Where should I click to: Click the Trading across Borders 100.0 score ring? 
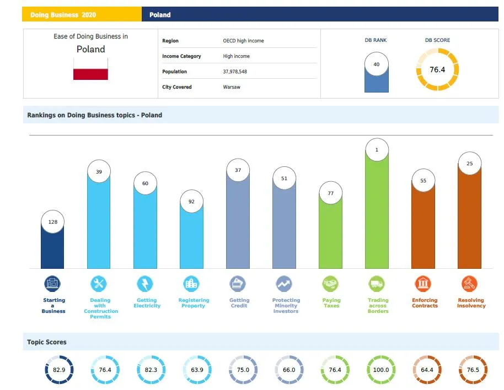click(x=381, y=370)
